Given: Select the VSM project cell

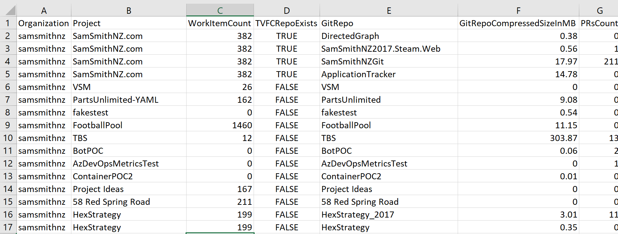Looking at the screenshot, I should [x=129, y=87].
